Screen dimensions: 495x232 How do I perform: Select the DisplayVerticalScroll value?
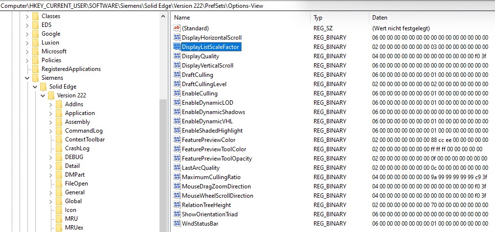point(208,66)
